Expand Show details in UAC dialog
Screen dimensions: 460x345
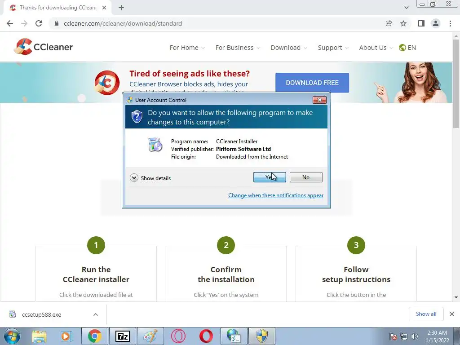pyautogui.click(x=150, y=178)
